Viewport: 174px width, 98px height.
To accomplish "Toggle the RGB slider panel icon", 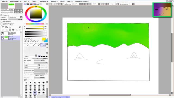I will point(28,4).
